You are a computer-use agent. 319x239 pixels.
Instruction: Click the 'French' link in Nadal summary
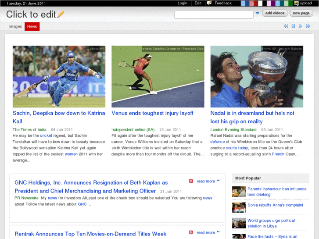(278, 154)
